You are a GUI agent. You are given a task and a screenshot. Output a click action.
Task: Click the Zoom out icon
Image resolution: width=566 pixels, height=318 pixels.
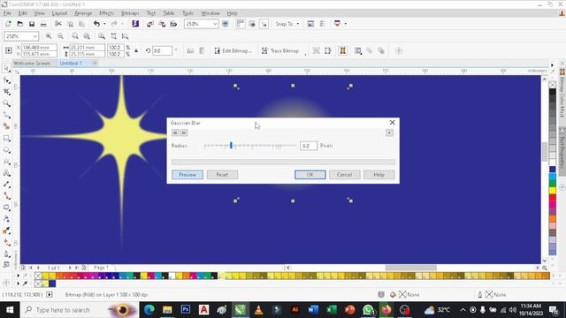click(x=61, y=36)
